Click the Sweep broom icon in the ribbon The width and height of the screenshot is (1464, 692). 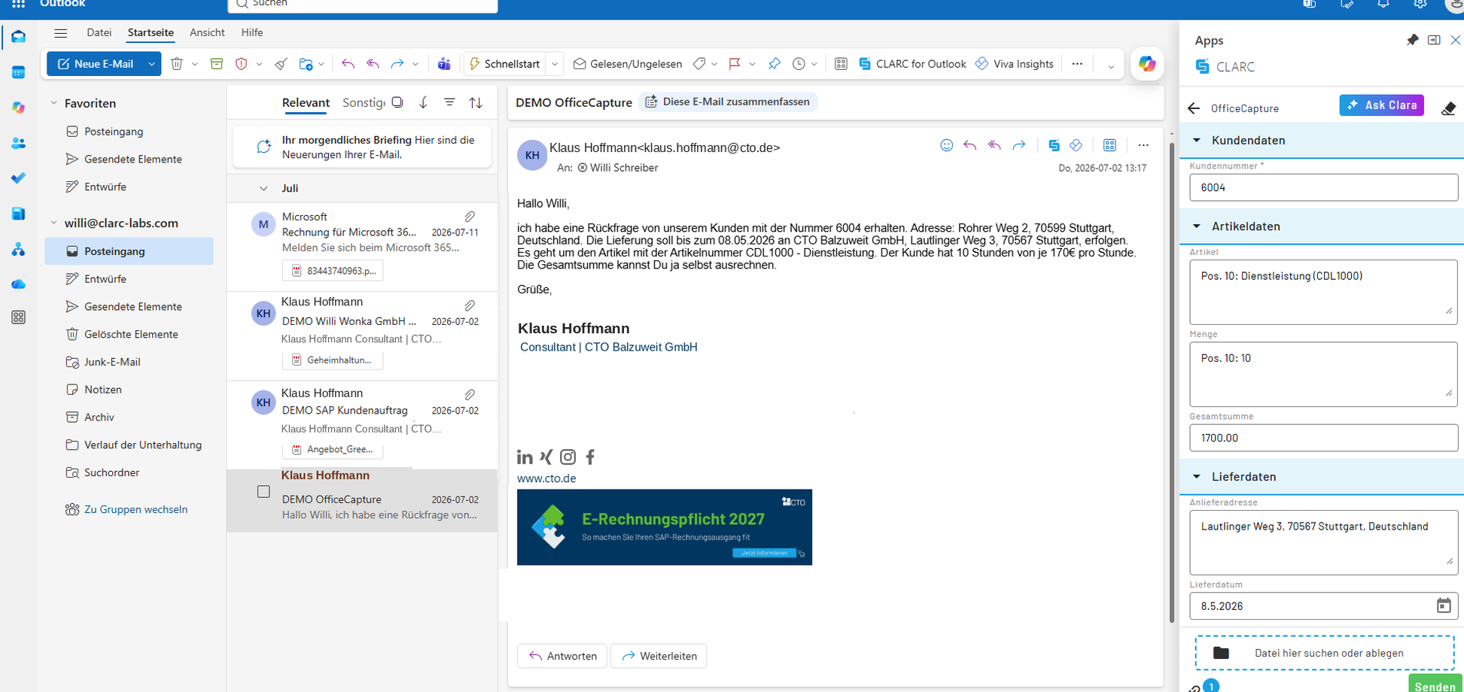coord(281,64)
